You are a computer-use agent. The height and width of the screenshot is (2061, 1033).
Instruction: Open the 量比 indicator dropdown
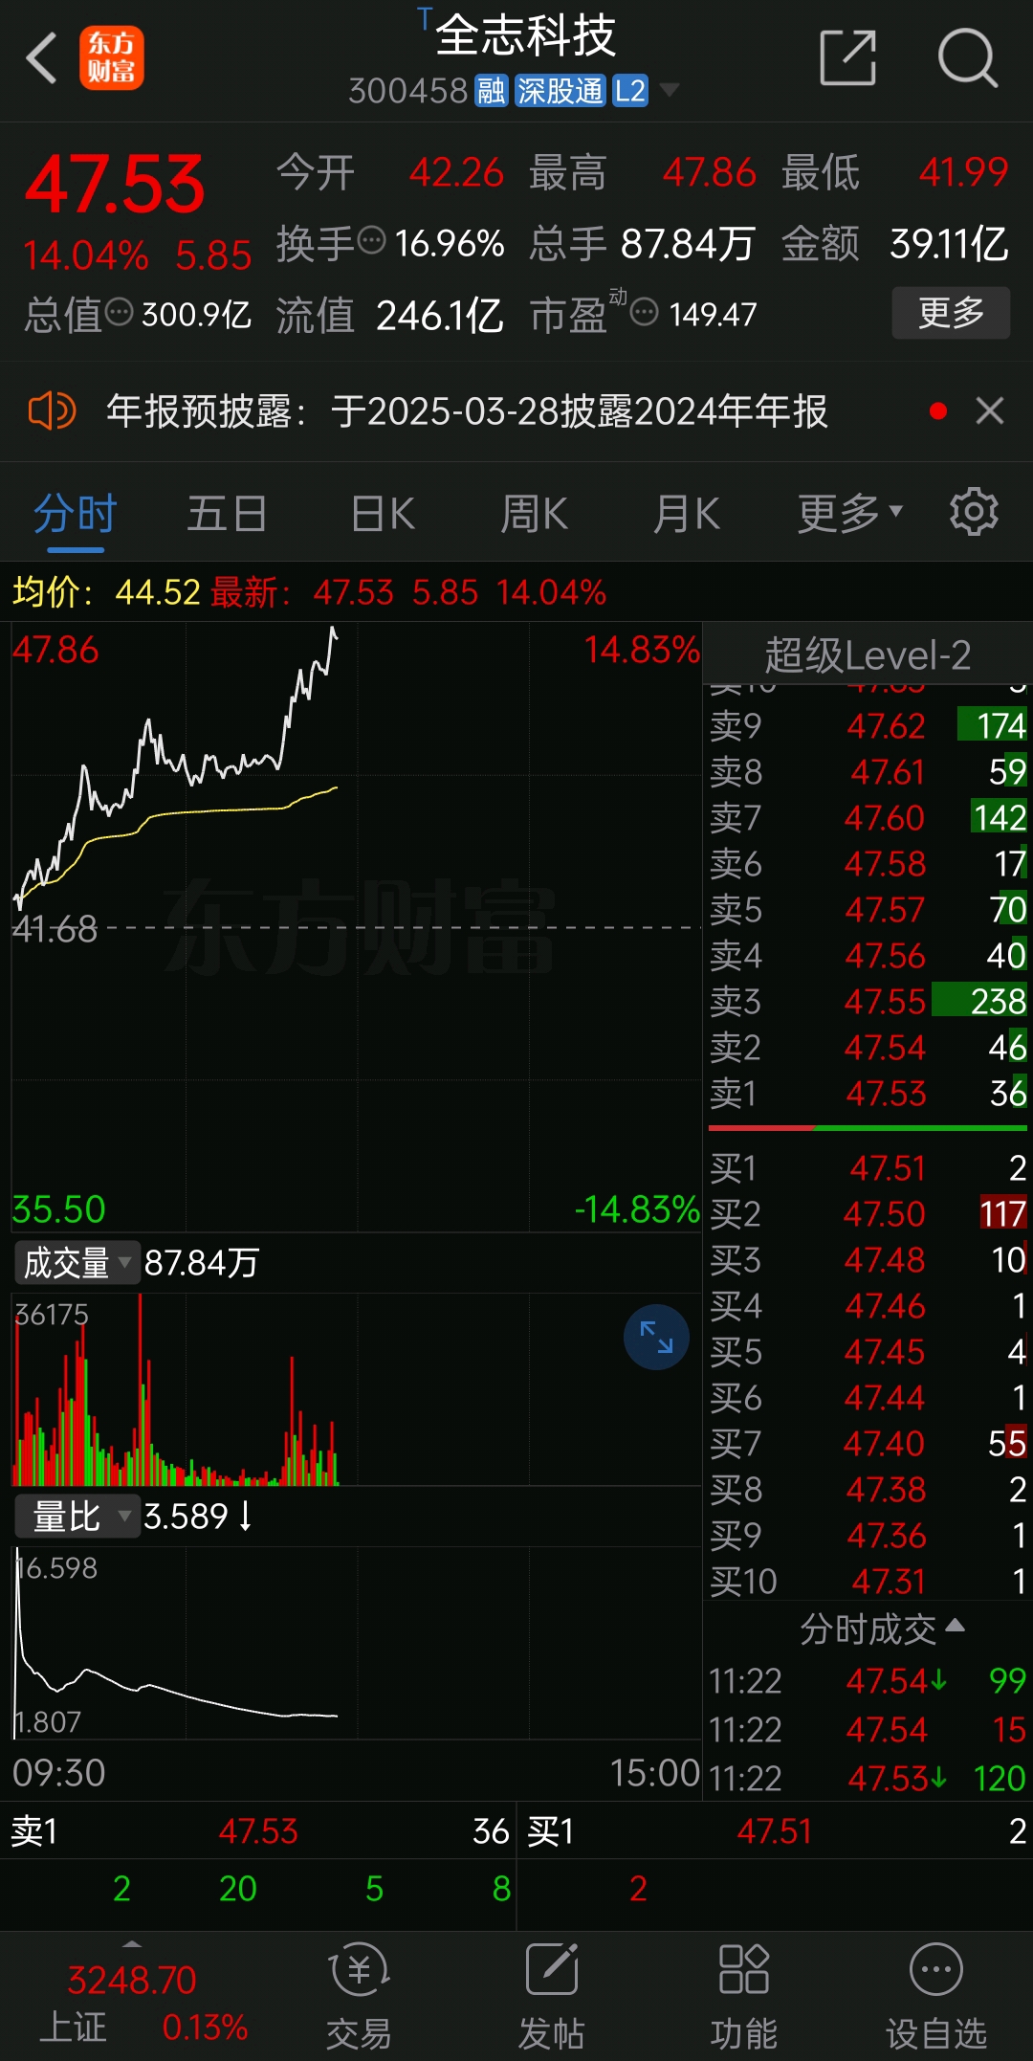[76, 1516]
